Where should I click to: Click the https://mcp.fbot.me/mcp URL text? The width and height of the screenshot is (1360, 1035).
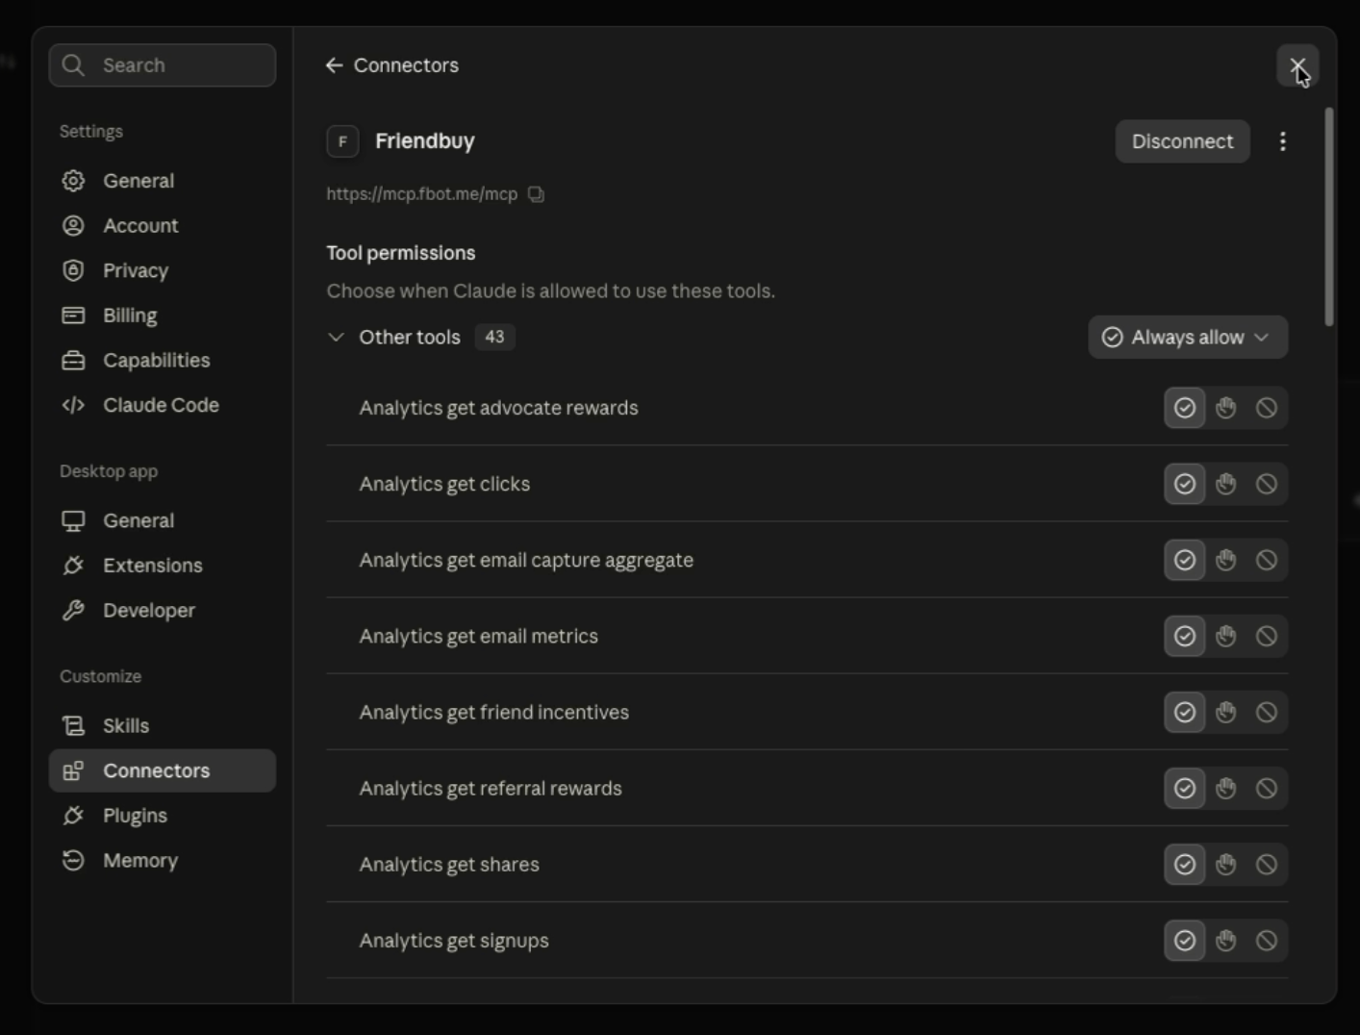pyautogui.click(x=421, y=194)
